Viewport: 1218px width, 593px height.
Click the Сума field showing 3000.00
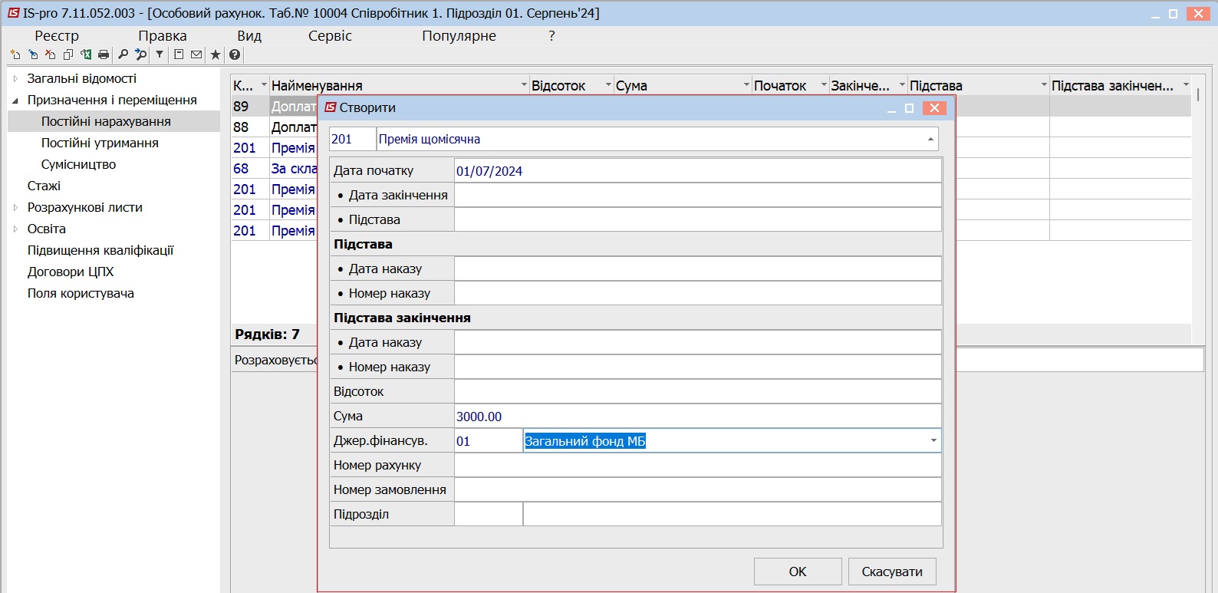point(697,416)
